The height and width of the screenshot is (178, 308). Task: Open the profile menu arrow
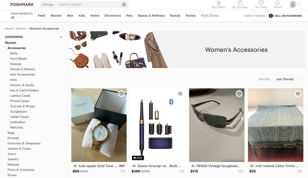pyautogui.click(x=299, y=4)
